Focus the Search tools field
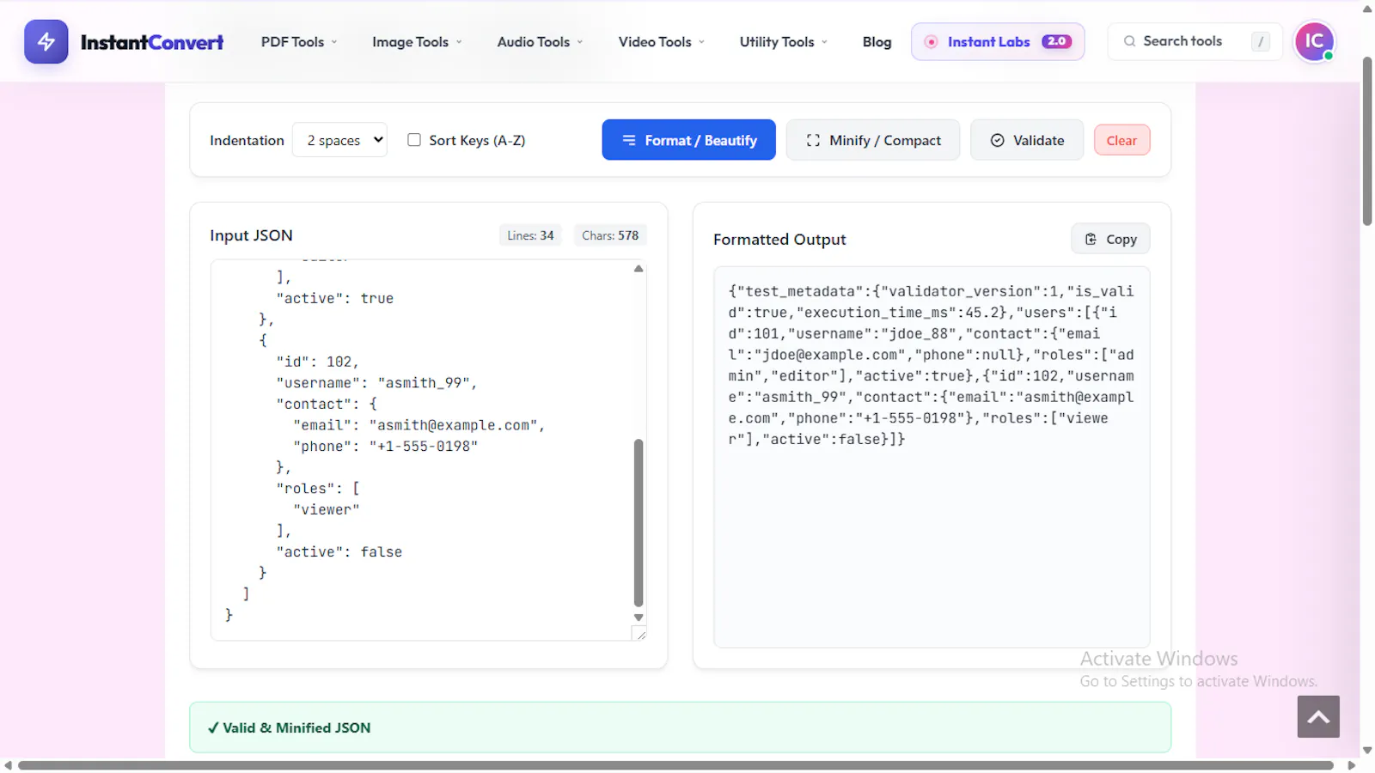This screenshot has width=1375, height=773. click(1195, 41)
